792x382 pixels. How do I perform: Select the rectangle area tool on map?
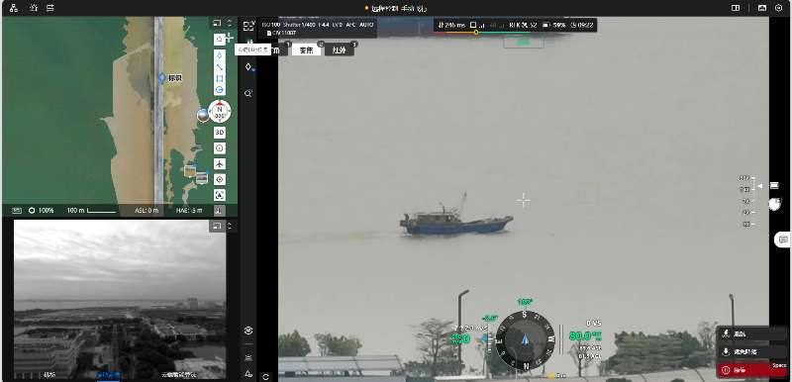pyautogui.click(x=220, y=79)
